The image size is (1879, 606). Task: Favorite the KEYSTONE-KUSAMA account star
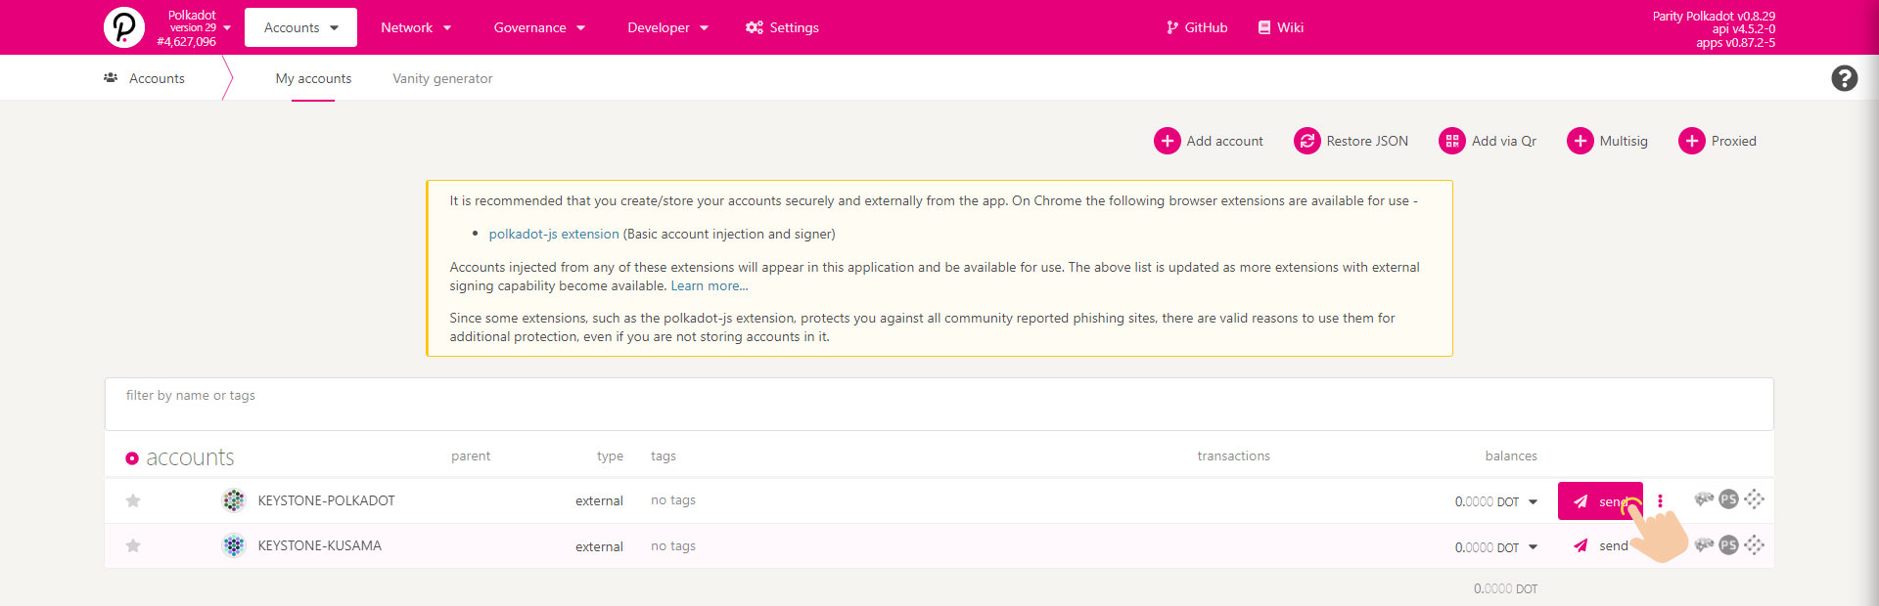click(x=133, y=545)
